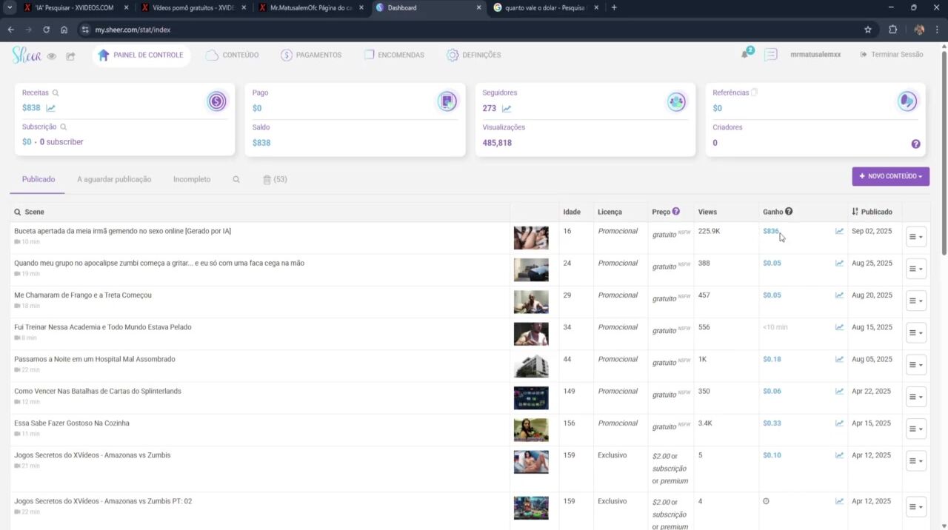Open the notifications bell
The width and height of the screenshot is (948, 530).
coord(745,55)
